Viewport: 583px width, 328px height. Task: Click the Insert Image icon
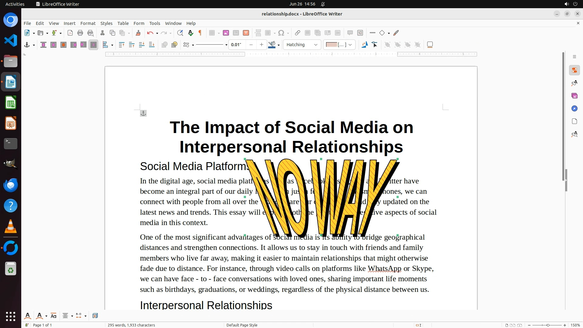coord(226,33)
